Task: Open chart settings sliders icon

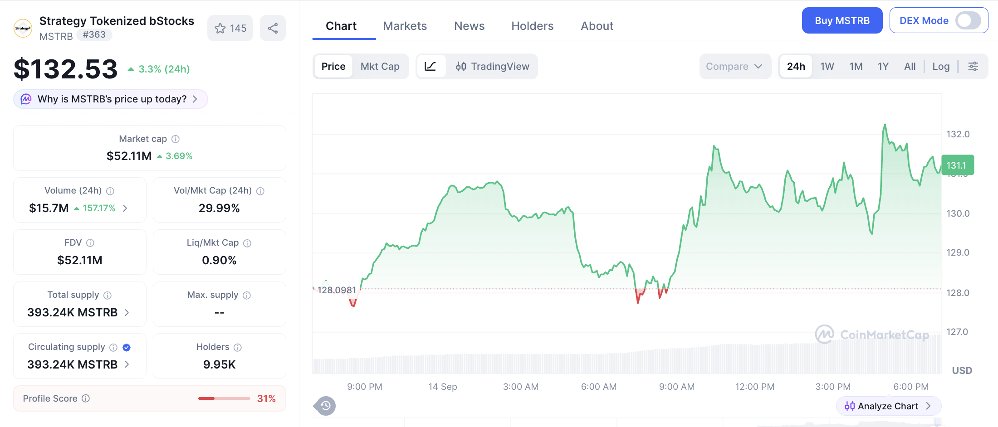Action: (x=973, y=67)
